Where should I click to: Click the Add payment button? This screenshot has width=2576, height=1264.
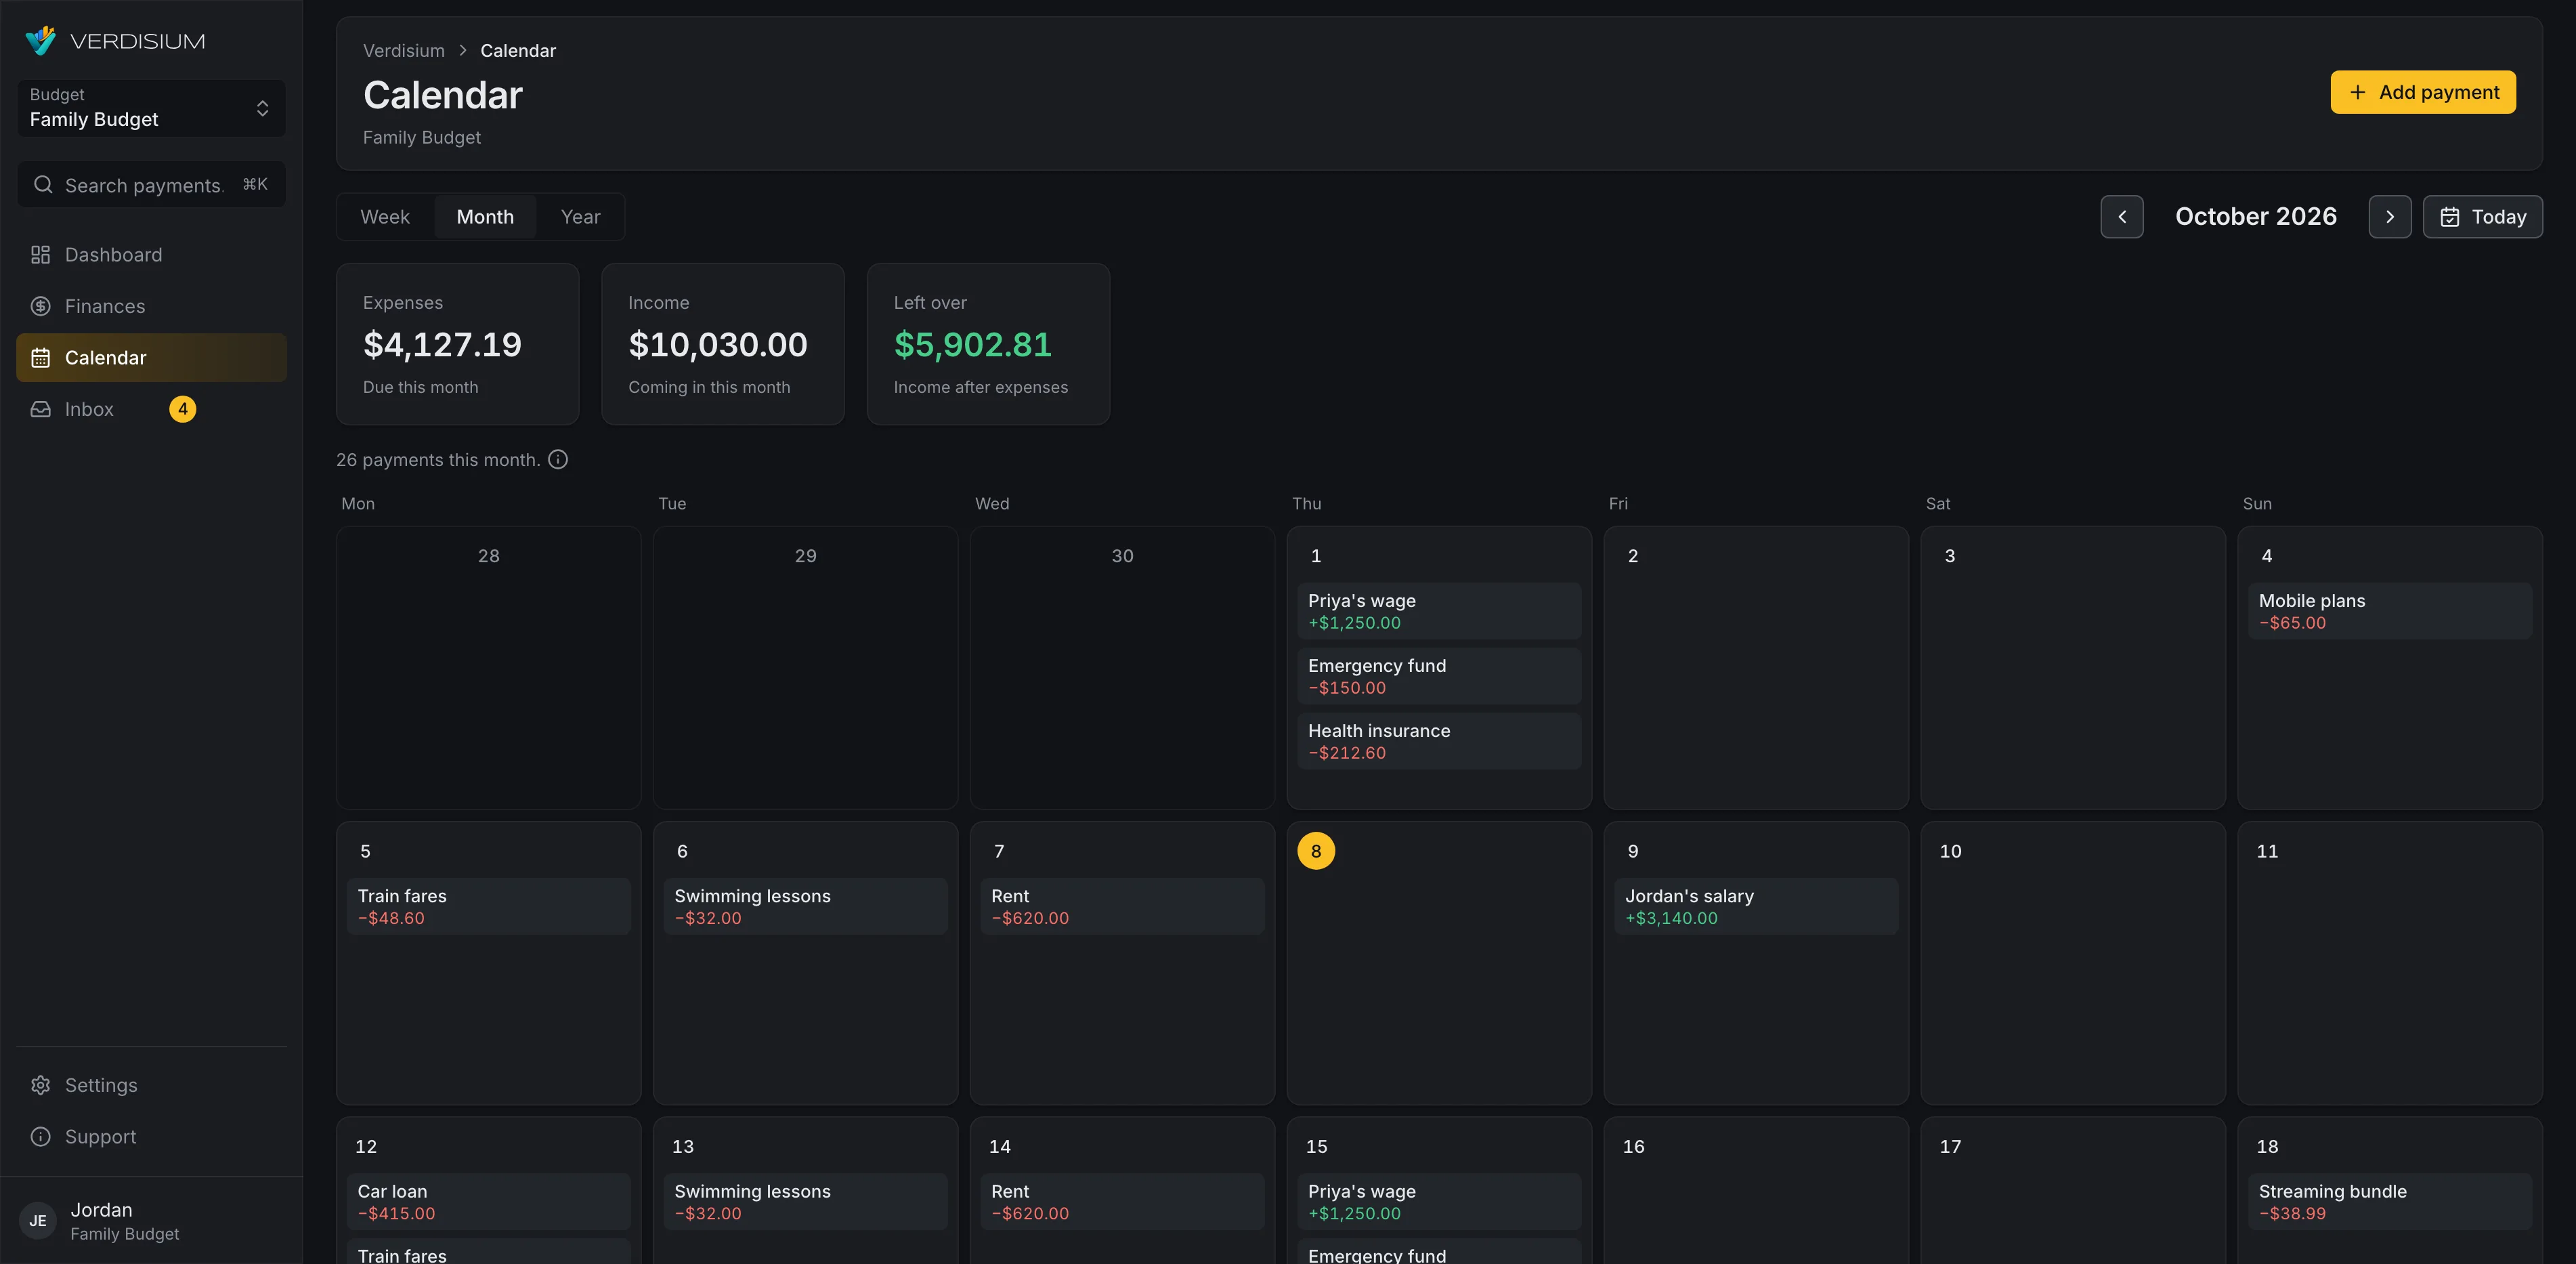(2423, 92)
